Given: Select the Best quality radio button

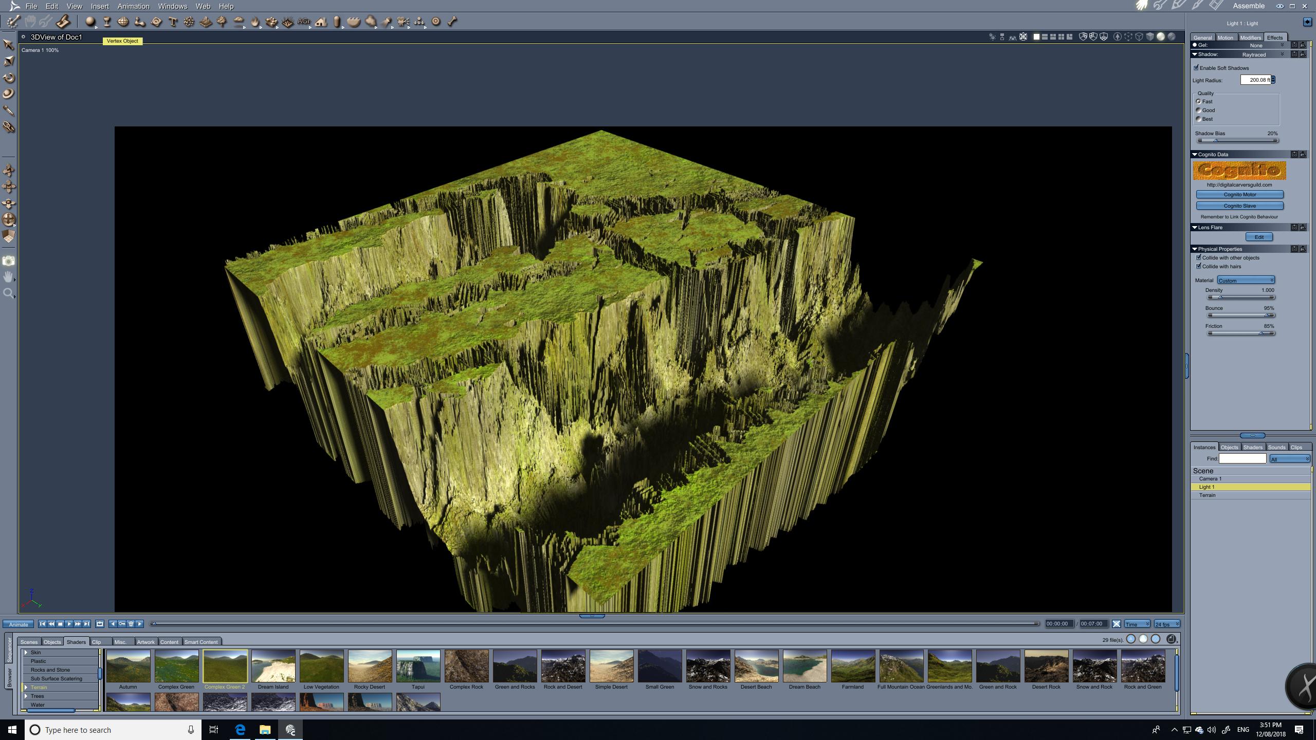Looking at the screenshot, I should pyautogui.click(x=1199, y=119).
